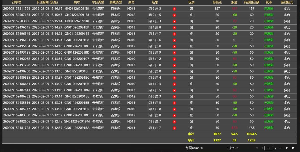Play replay for round GN013262091BO

(175, 65)
